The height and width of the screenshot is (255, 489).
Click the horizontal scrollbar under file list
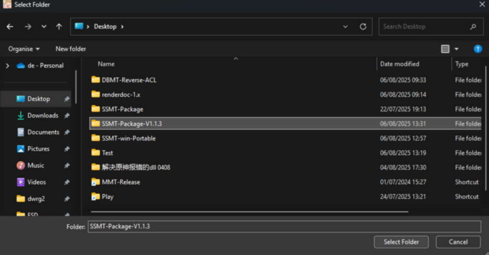(x=250, y=212)
